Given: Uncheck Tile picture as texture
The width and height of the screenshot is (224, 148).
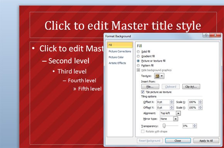Looking at the screenshot, I should [143, 92].
